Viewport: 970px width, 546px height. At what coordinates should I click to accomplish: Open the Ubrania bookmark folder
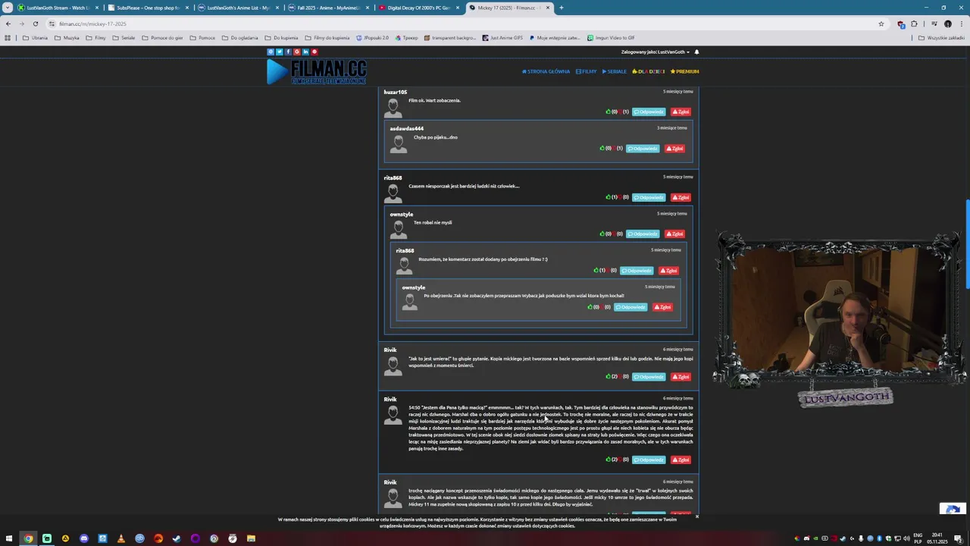35,37
